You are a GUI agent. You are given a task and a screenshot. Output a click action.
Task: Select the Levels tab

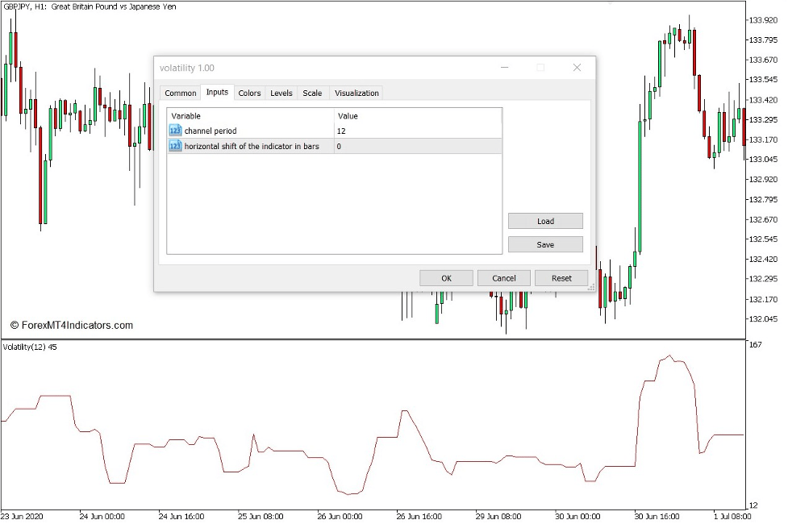281,93
